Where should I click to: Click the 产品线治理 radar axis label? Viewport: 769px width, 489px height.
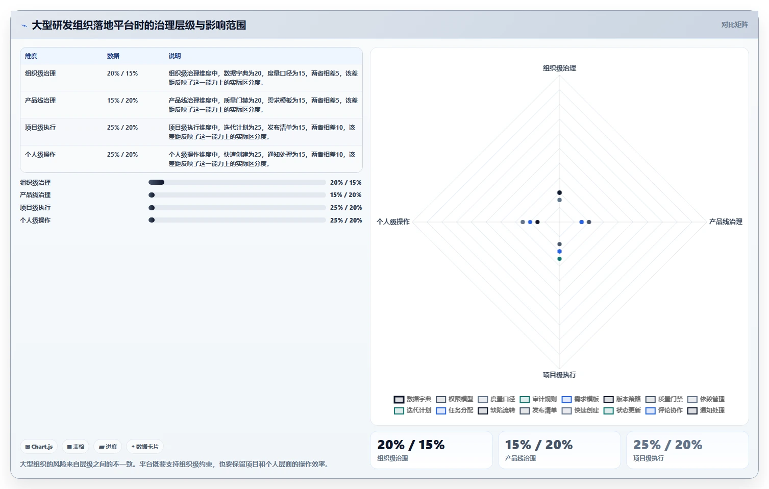click(x=726, y=222)
